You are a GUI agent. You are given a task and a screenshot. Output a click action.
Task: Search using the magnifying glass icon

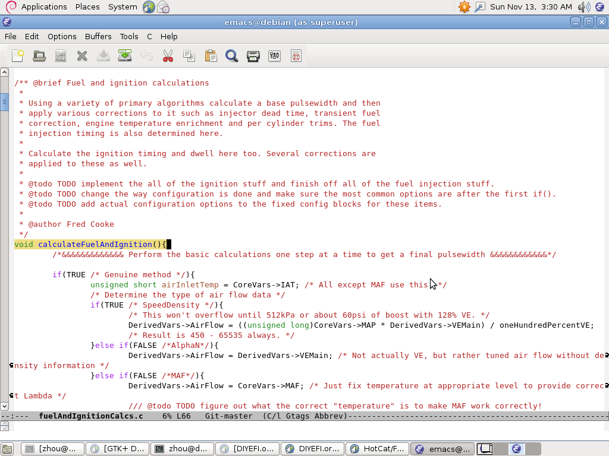click(x=232, y=56)
